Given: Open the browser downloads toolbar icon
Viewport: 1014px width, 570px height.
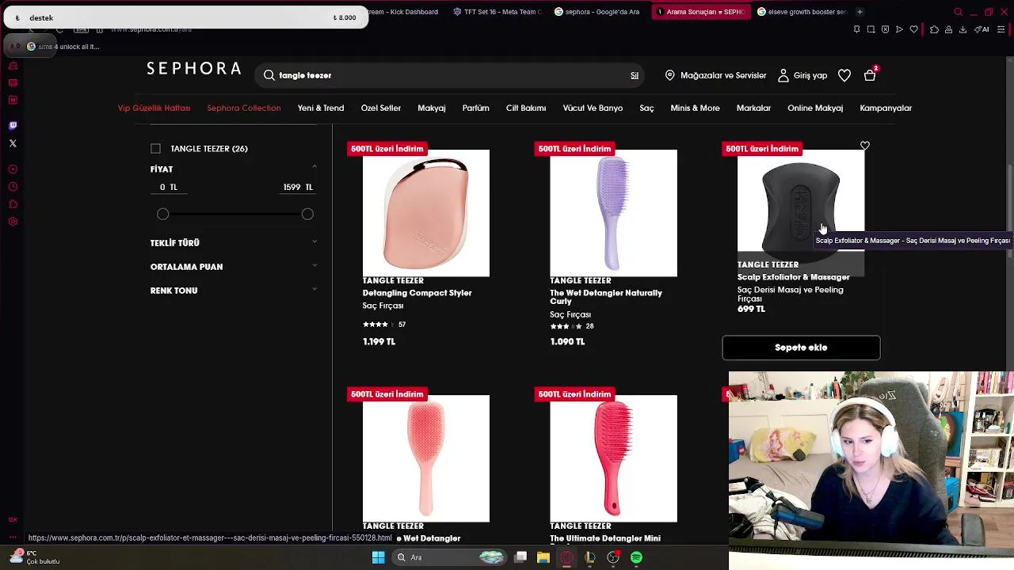Looking at the screenshot, I should coord(963,29).
